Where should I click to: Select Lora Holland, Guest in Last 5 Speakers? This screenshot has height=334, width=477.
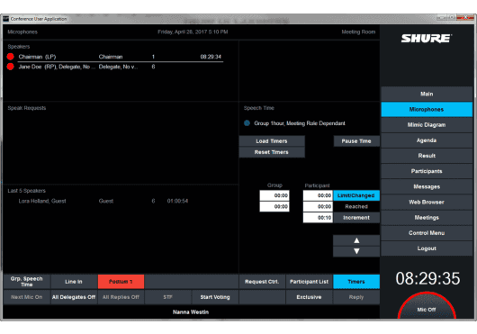coord(42,201)
